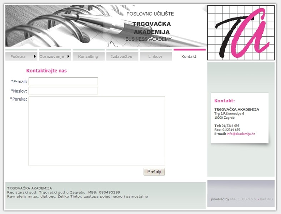Click the TA logo image
This screenshot has width=281, height=214.
tap(241, 33)
